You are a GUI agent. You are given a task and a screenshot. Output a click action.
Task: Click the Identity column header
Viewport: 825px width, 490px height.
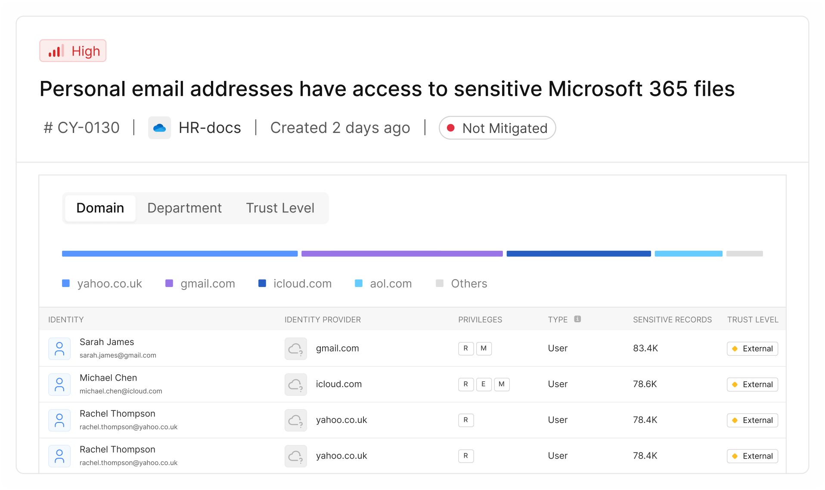point(66,320)
